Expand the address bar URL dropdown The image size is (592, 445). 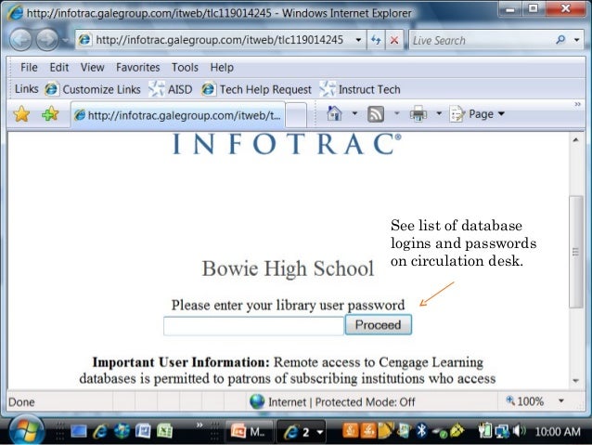[358, 40]
